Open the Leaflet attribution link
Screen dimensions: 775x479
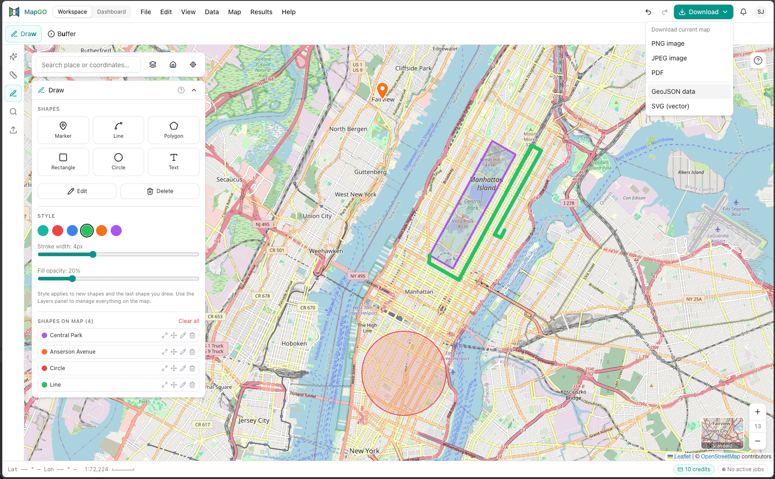(682, 457)
